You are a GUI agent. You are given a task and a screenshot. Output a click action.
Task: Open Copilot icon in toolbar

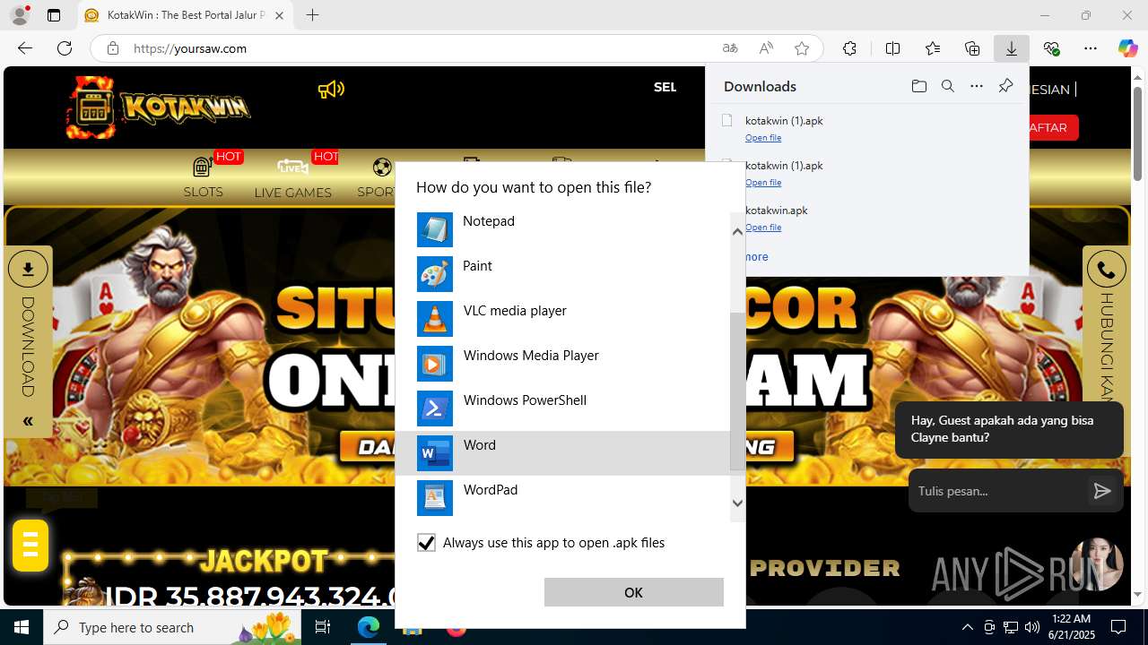[1127, 48]
